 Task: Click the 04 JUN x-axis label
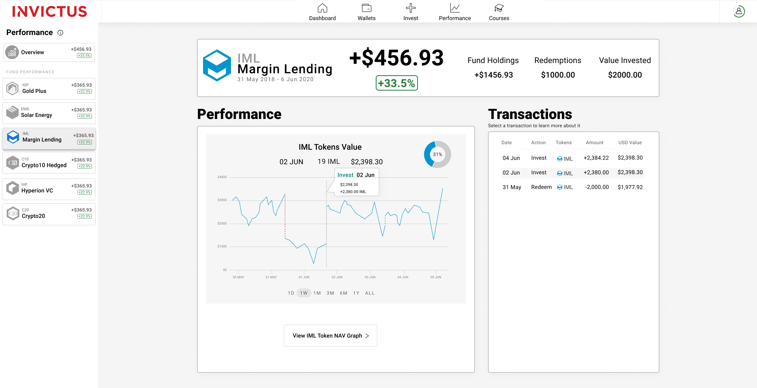click(403, 277)
